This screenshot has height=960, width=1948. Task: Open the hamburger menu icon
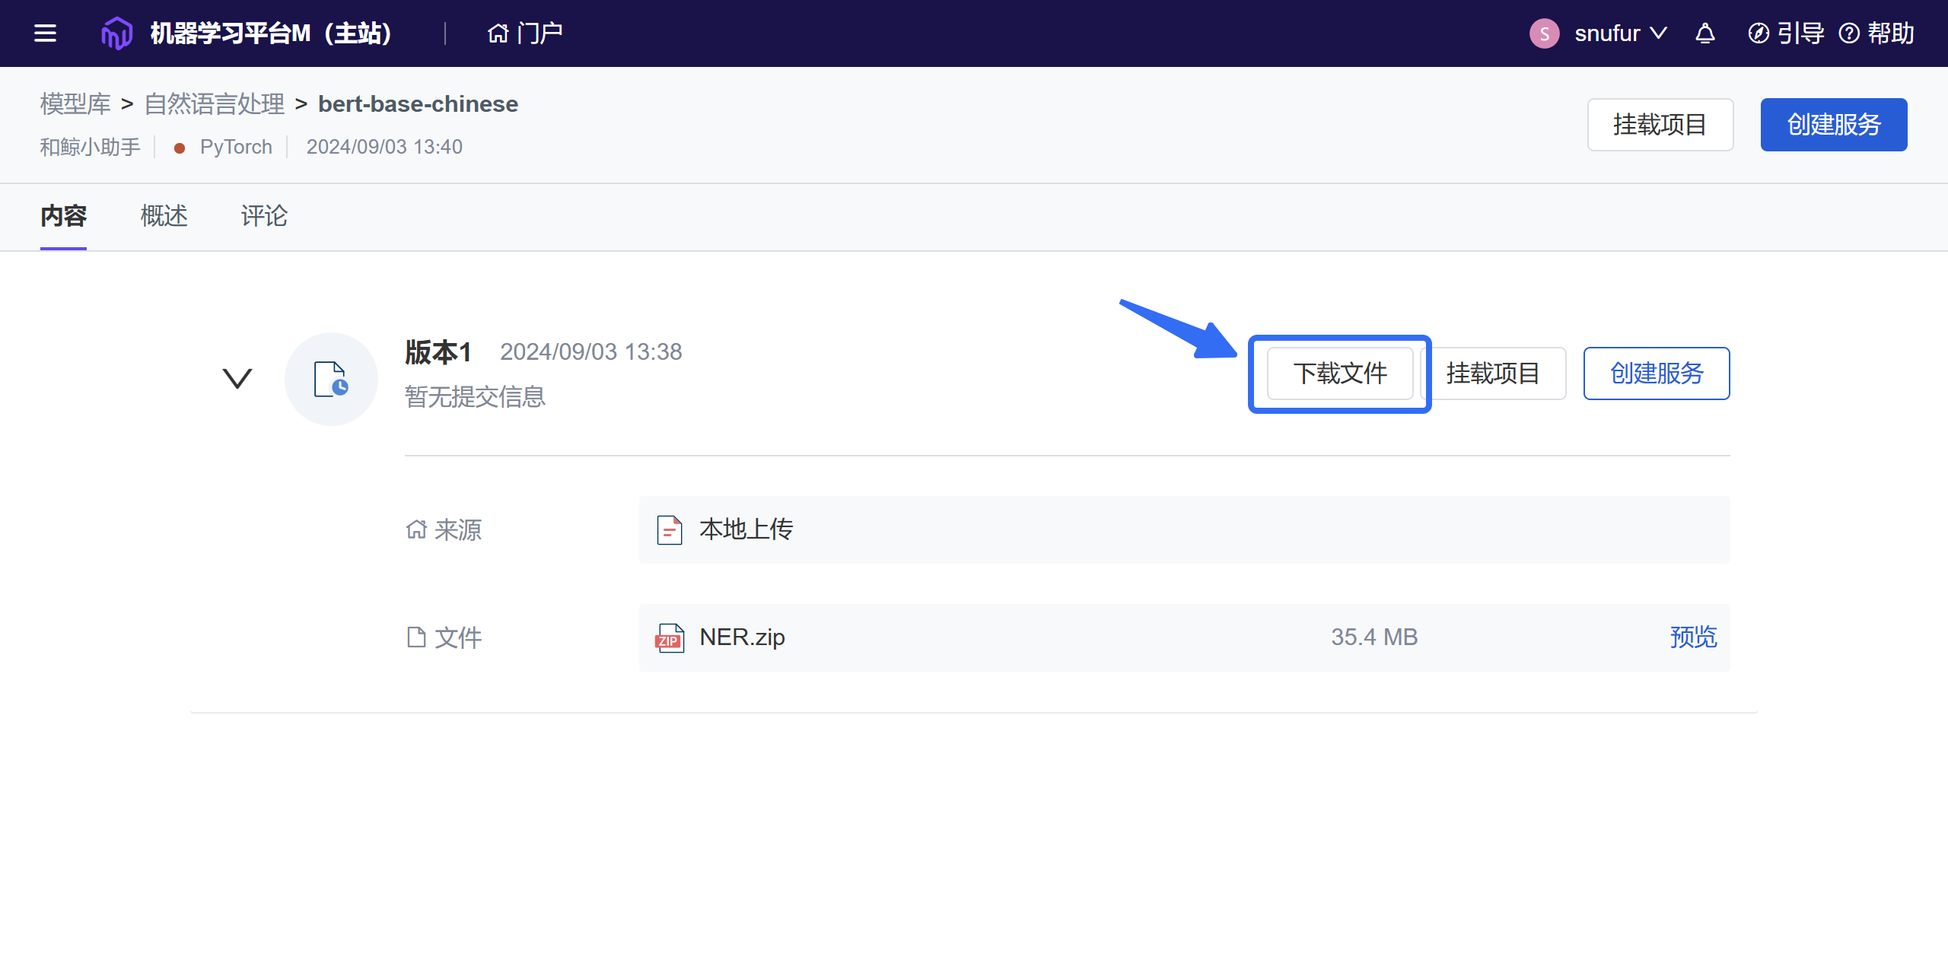pos(45,33)
